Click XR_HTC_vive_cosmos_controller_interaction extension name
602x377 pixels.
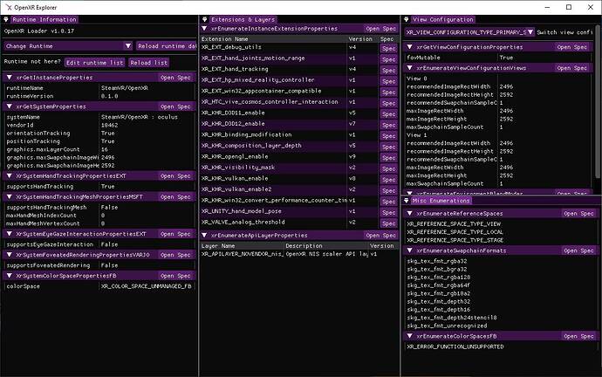(x=270, y=102)
